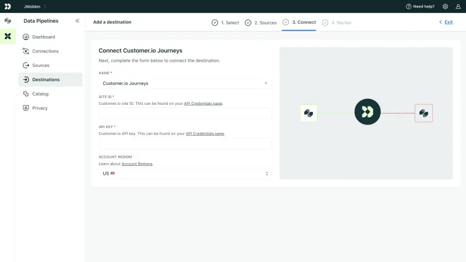
Task: Click the Connections icon
Action: 26,51
